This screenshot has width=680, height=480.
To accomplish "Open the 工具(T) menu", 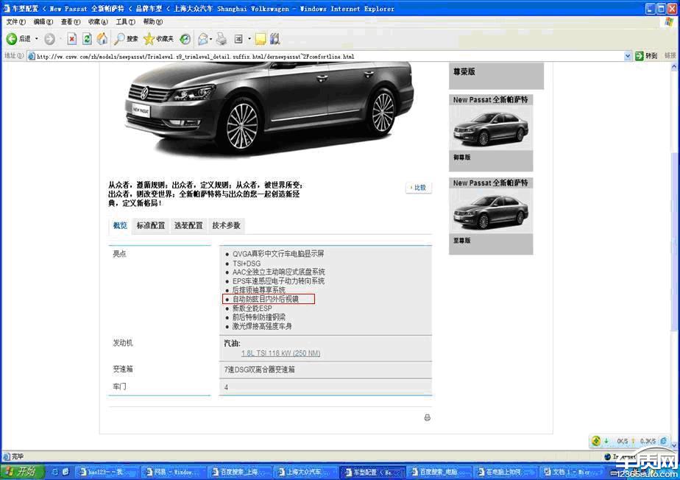I will tap(125, 21).
